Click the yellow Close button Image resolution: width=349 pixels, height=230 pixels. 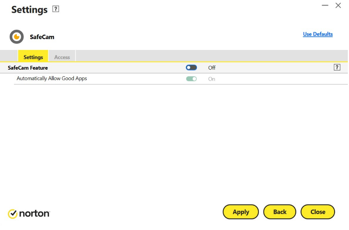(318, 212)
